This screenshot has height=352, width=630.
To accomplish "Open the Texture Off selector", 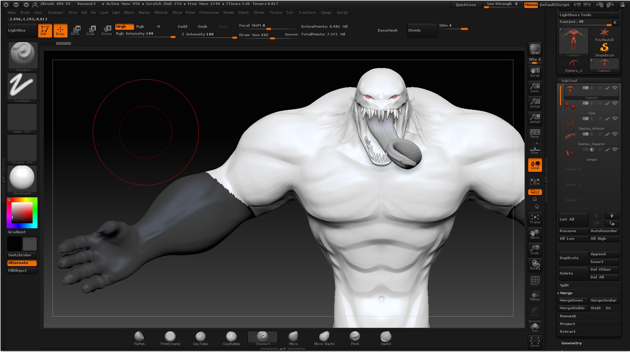I will pyautogui.click(x=22, y=149).
